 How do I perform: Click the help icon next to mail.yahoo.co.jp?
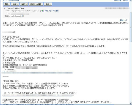click(x=23, y=16)
